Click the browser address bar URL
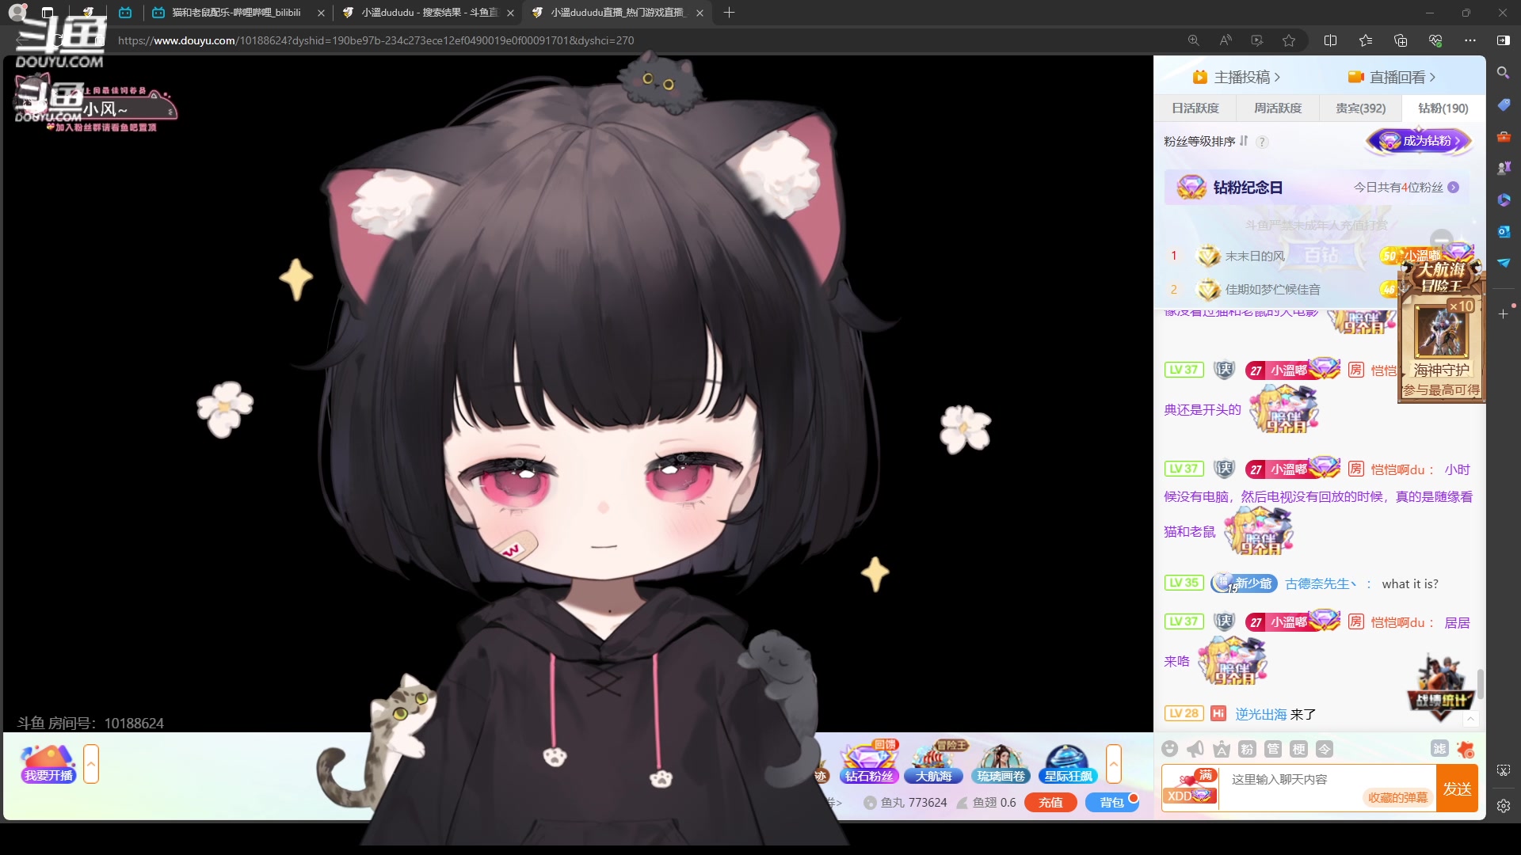The width and height of the screenshot is (1521, 855). point(375,40)
